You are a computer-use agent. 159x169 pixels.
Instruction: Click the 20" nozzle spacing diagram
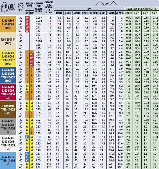(x=106, y=3)
